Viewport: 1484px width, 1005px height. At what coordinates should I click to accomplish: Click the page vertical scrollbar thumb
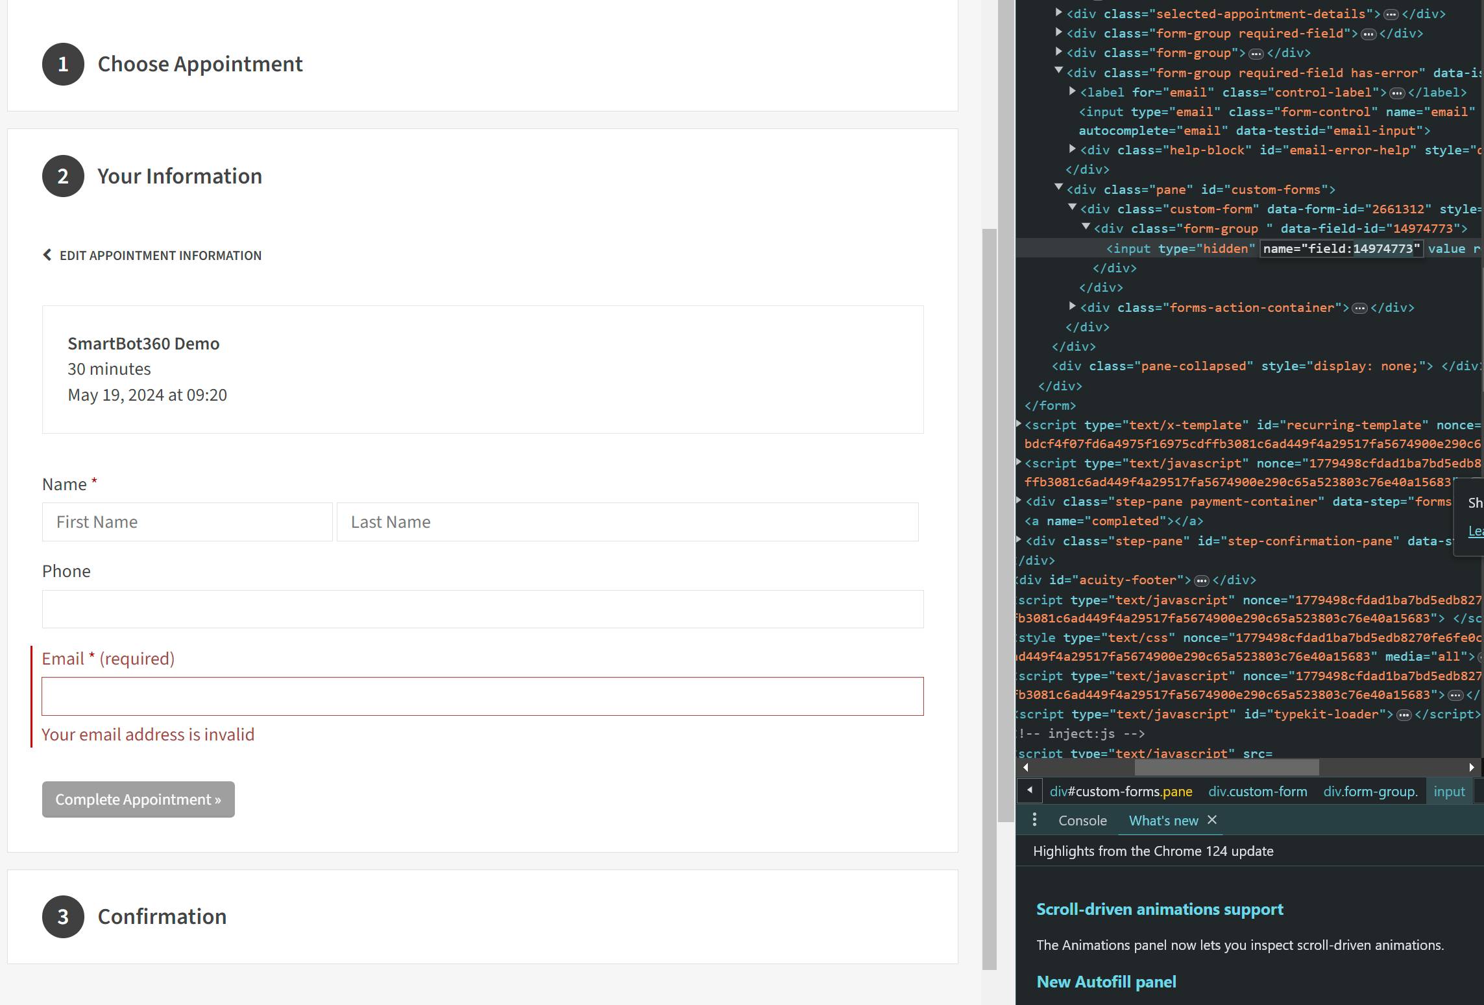[x=989, y=599]
